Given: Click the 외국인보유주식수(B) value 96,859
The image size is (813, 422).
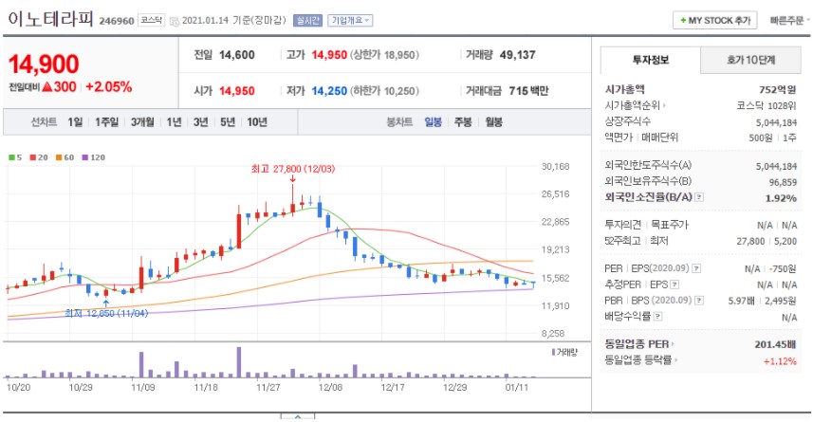Looking at the screenshot, I should pos(783,182).
